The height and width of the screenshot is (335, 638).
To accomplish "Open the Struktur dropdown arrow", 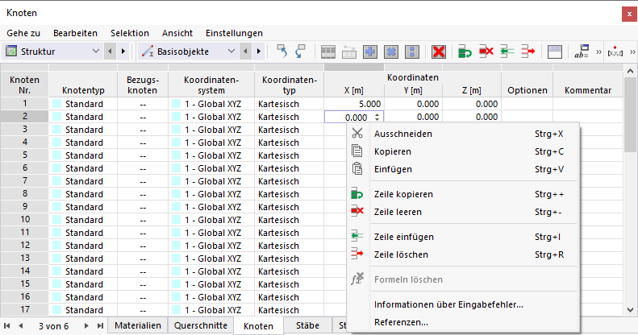I will (96, 52).
